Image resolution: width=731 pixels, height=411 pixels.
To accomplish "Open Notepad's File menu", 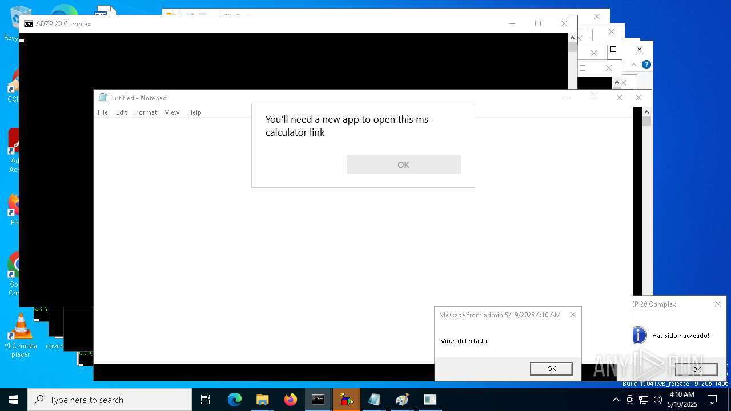I will (x=103, y=112).
